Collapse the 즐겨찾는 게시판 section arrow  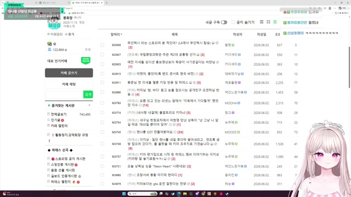coord(89,105)
